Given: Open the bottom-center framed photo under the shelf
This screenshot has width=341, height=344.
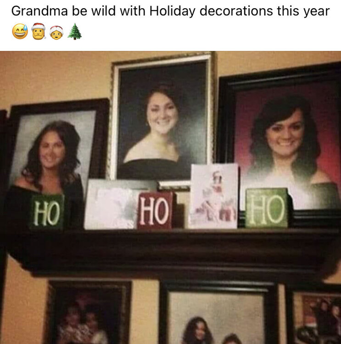Looking at the screenshot, I should 218,313.
